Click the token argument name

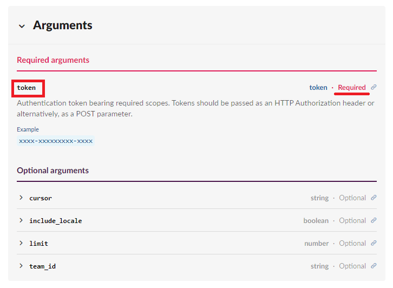(27, 88)
